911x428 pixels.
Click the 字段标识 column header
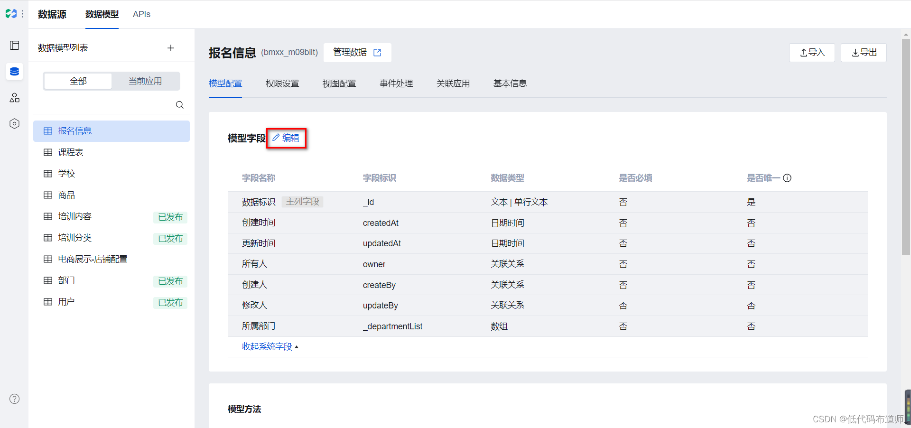(x=380, y=178)
